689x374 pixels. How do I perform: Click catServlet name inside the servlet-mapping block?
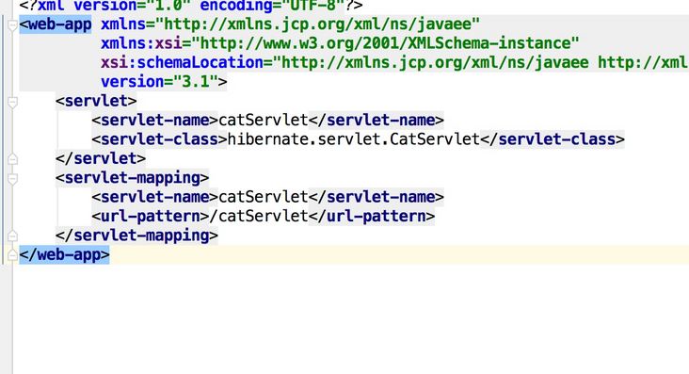(x=264, y=197)
